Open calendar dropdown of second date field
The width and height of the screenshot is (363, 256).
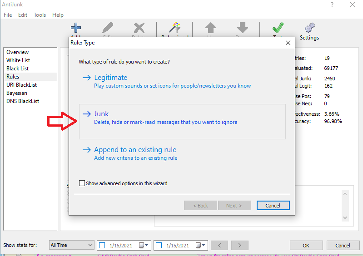(x=200, y=245)
